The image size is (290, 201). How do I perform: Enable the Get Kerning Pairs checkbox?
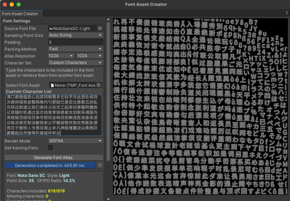pyautogui.click(x=50, y=148)
